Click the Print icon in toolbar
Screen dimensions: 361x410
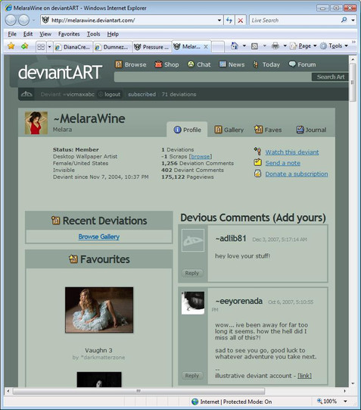click(275, 46)
